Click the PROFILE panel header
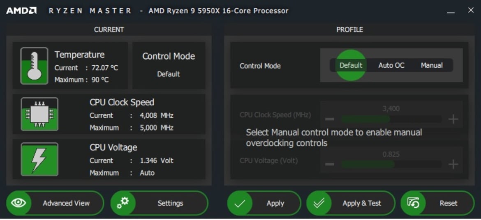The height and width of the screenshot is (220, 481). tap(350, 30)
